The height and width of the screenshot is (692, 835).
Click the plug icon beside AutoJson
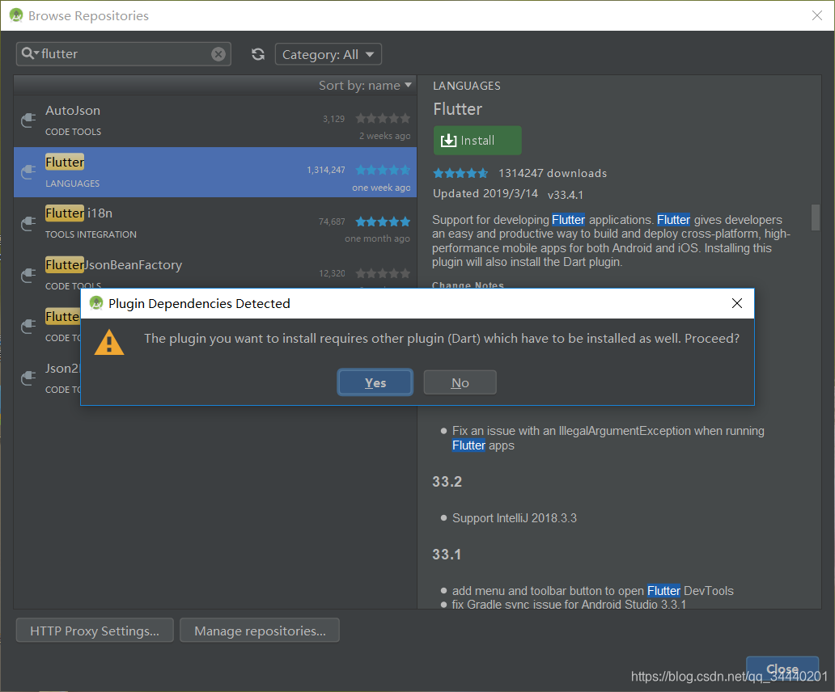coord(28,120)
